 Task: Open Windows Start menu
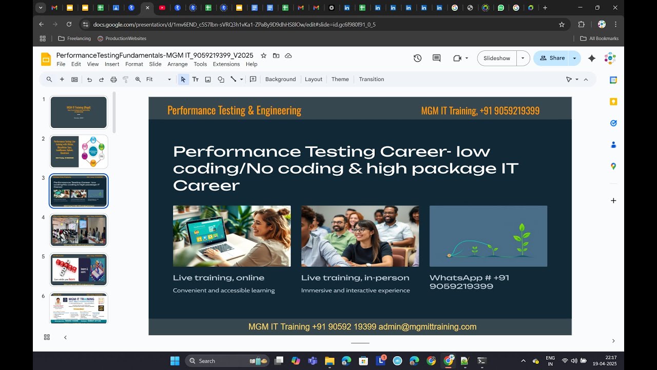pyautogui.click(x=175, y=361)
